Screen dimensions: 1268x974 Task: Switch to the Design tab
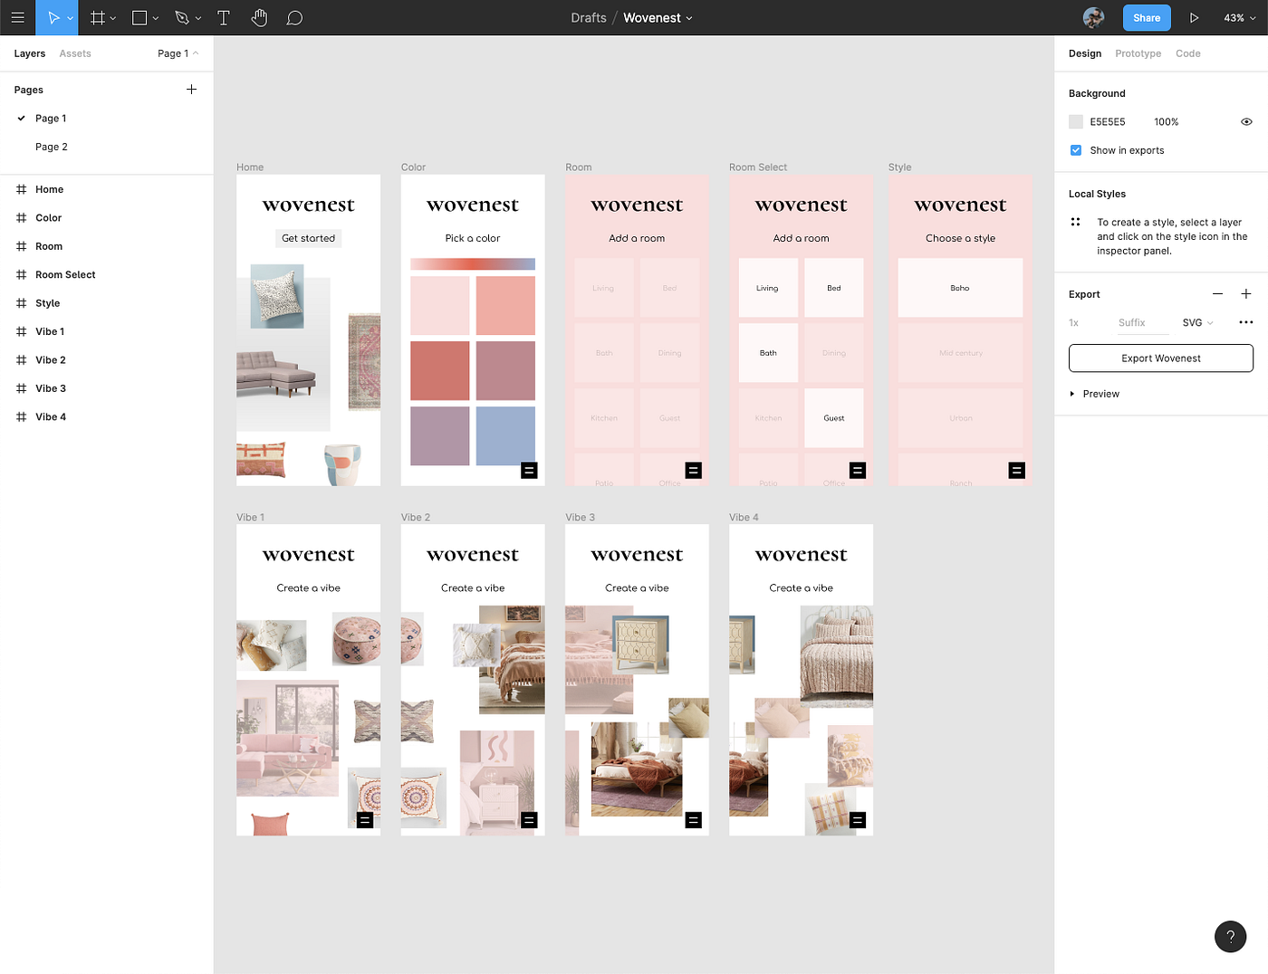[x=1085, y=53]
